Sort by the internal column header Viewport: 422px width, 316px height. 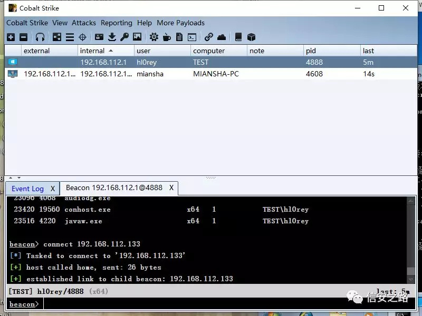(x=106, y=51)
